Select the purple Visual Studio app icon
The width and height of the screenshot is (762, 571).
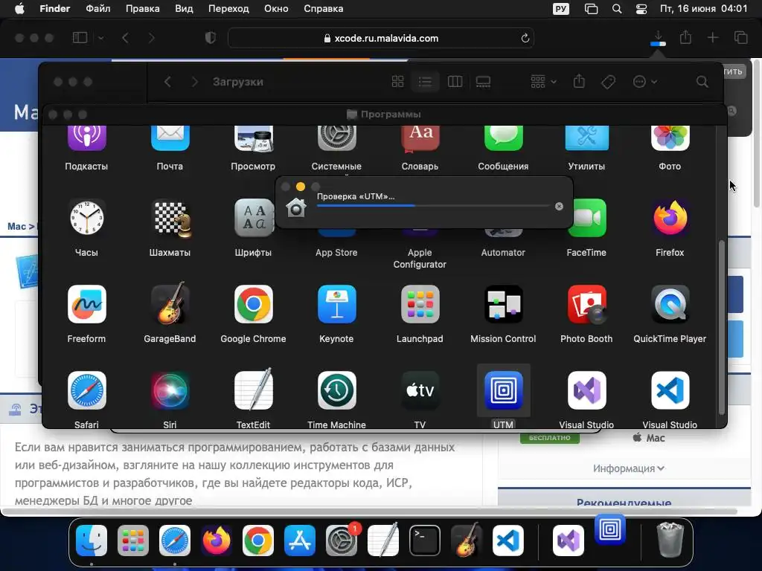586,390
